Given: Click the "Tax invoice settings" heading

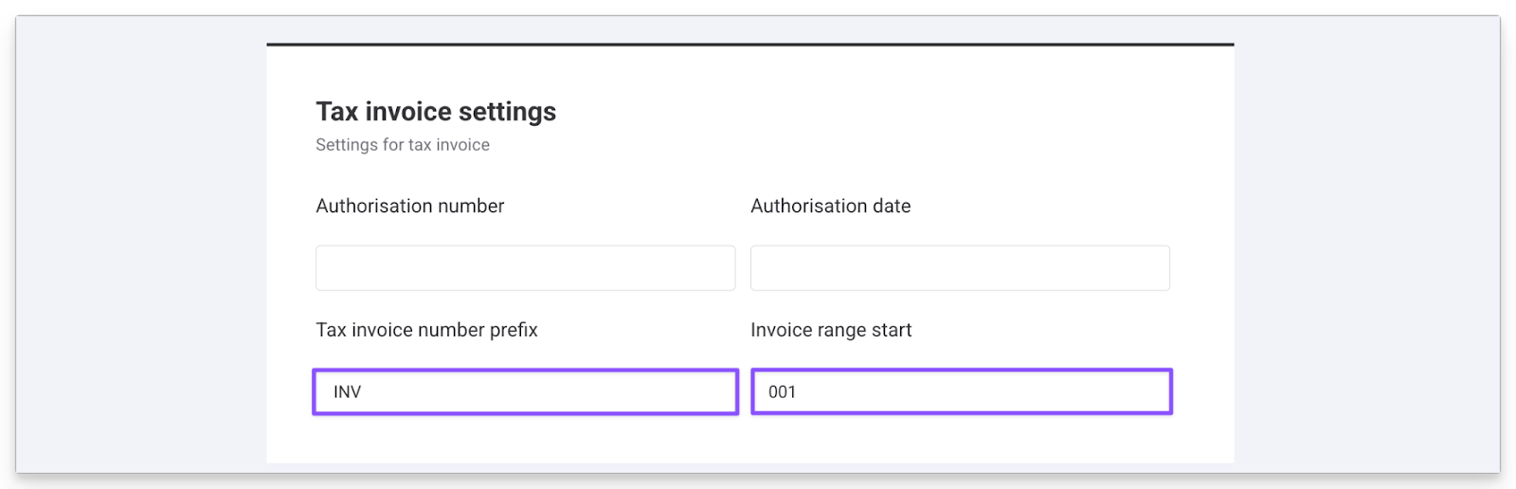Looking at the screenshot, I should [x=436, y=112].
